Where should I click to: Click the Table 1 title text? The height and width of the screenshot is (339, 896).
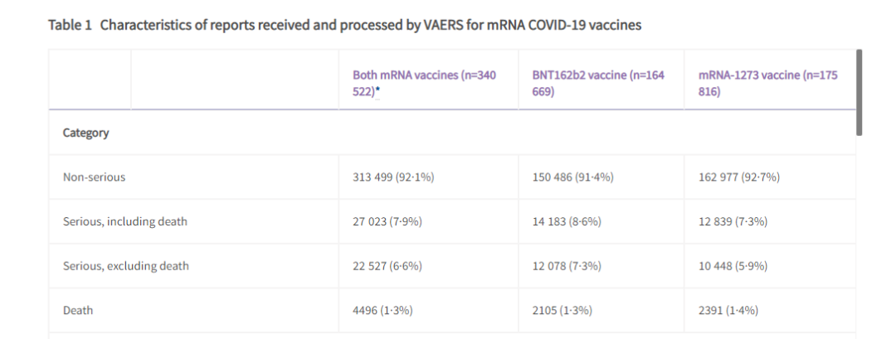(344, 25)
